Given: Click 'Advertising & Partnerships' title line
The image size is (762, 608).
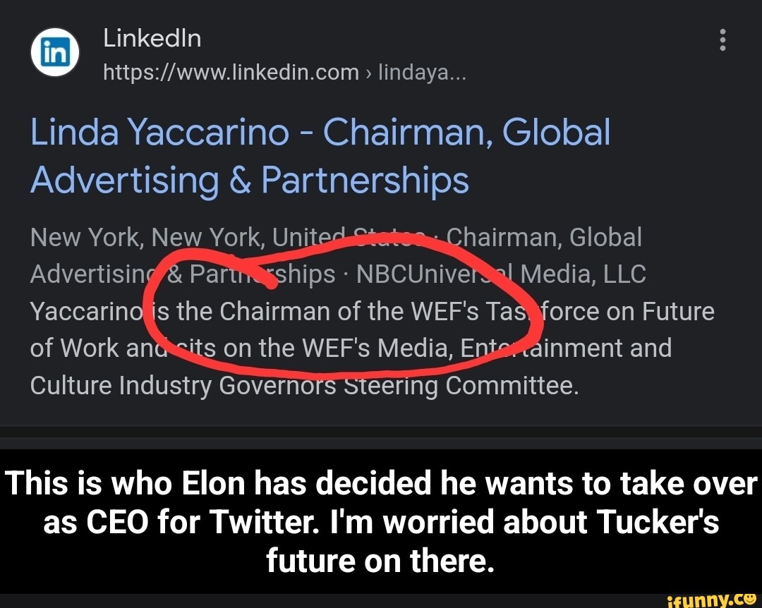Looking at the screenshot, I should coord(249,181).
